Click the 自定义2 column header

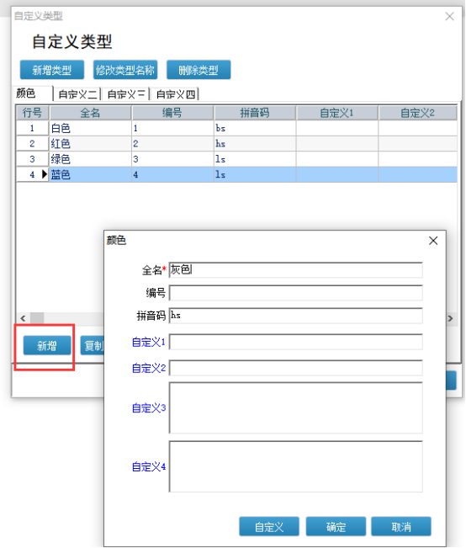417,113
